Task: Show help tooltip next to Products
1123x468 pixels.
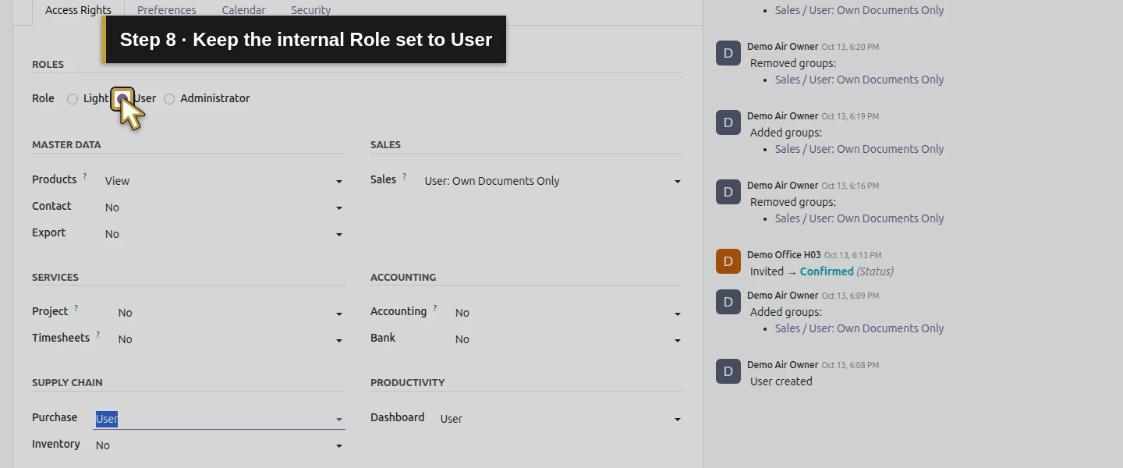Action: coord(85,177)
